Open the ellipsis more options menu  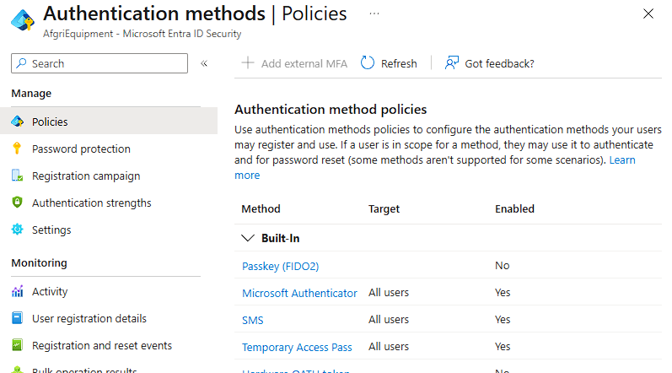(374, 14)
